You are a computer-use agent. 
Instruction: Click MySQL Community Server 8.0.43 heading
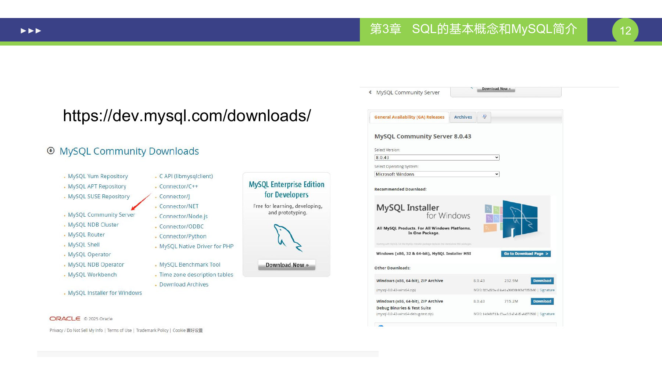click(423, 136)
